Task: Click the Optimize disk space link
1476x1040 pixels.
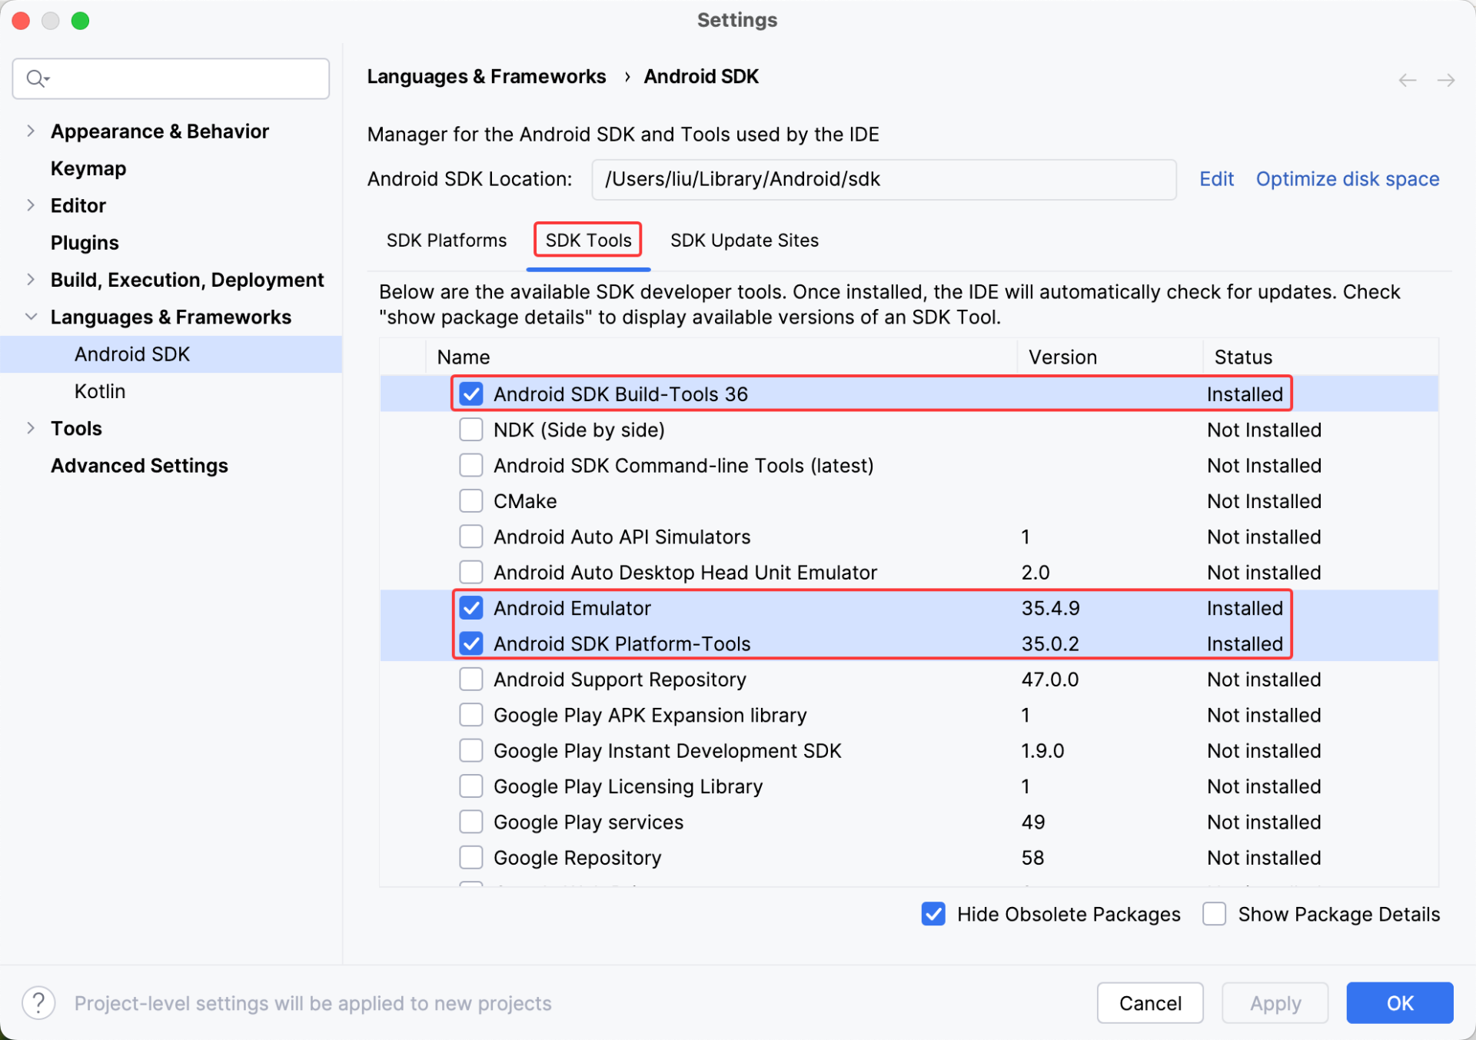Action: click(x=1347, y=179)
